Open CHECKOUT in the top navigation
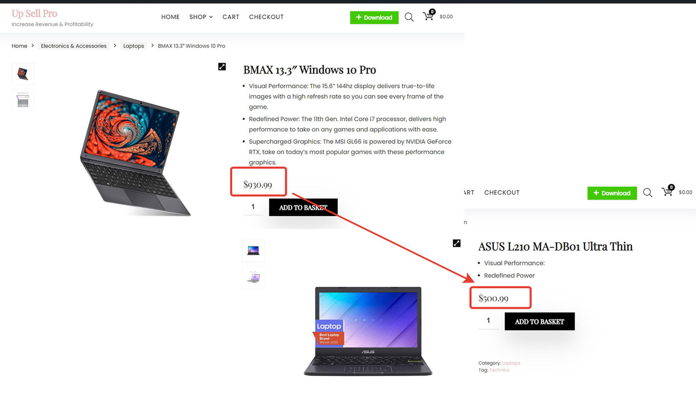696x393 pixels. click(x=266, y=17)
